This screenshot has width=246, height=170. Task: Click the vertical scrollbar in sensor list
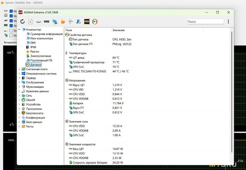coord(232,92)
